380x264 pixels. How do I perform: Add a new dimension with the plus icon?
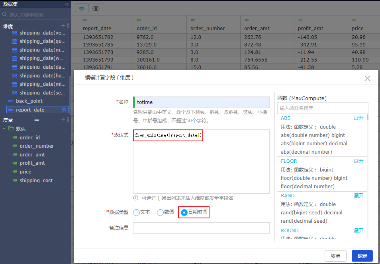click(x=63, y=25)
